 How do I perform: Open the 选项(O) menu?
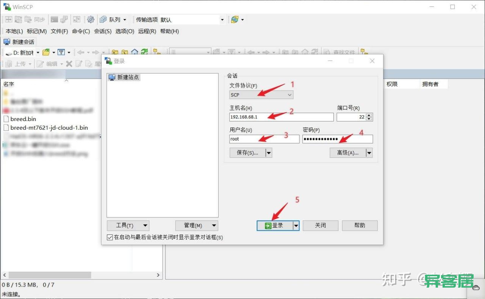125,31
